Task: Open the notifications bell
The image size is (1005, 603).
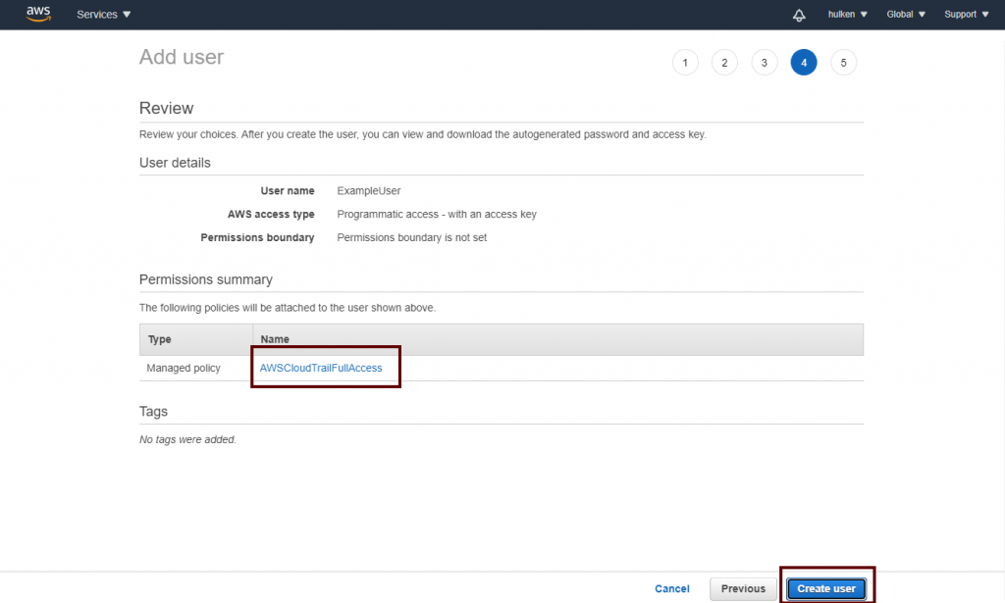Action: point(799,15)
